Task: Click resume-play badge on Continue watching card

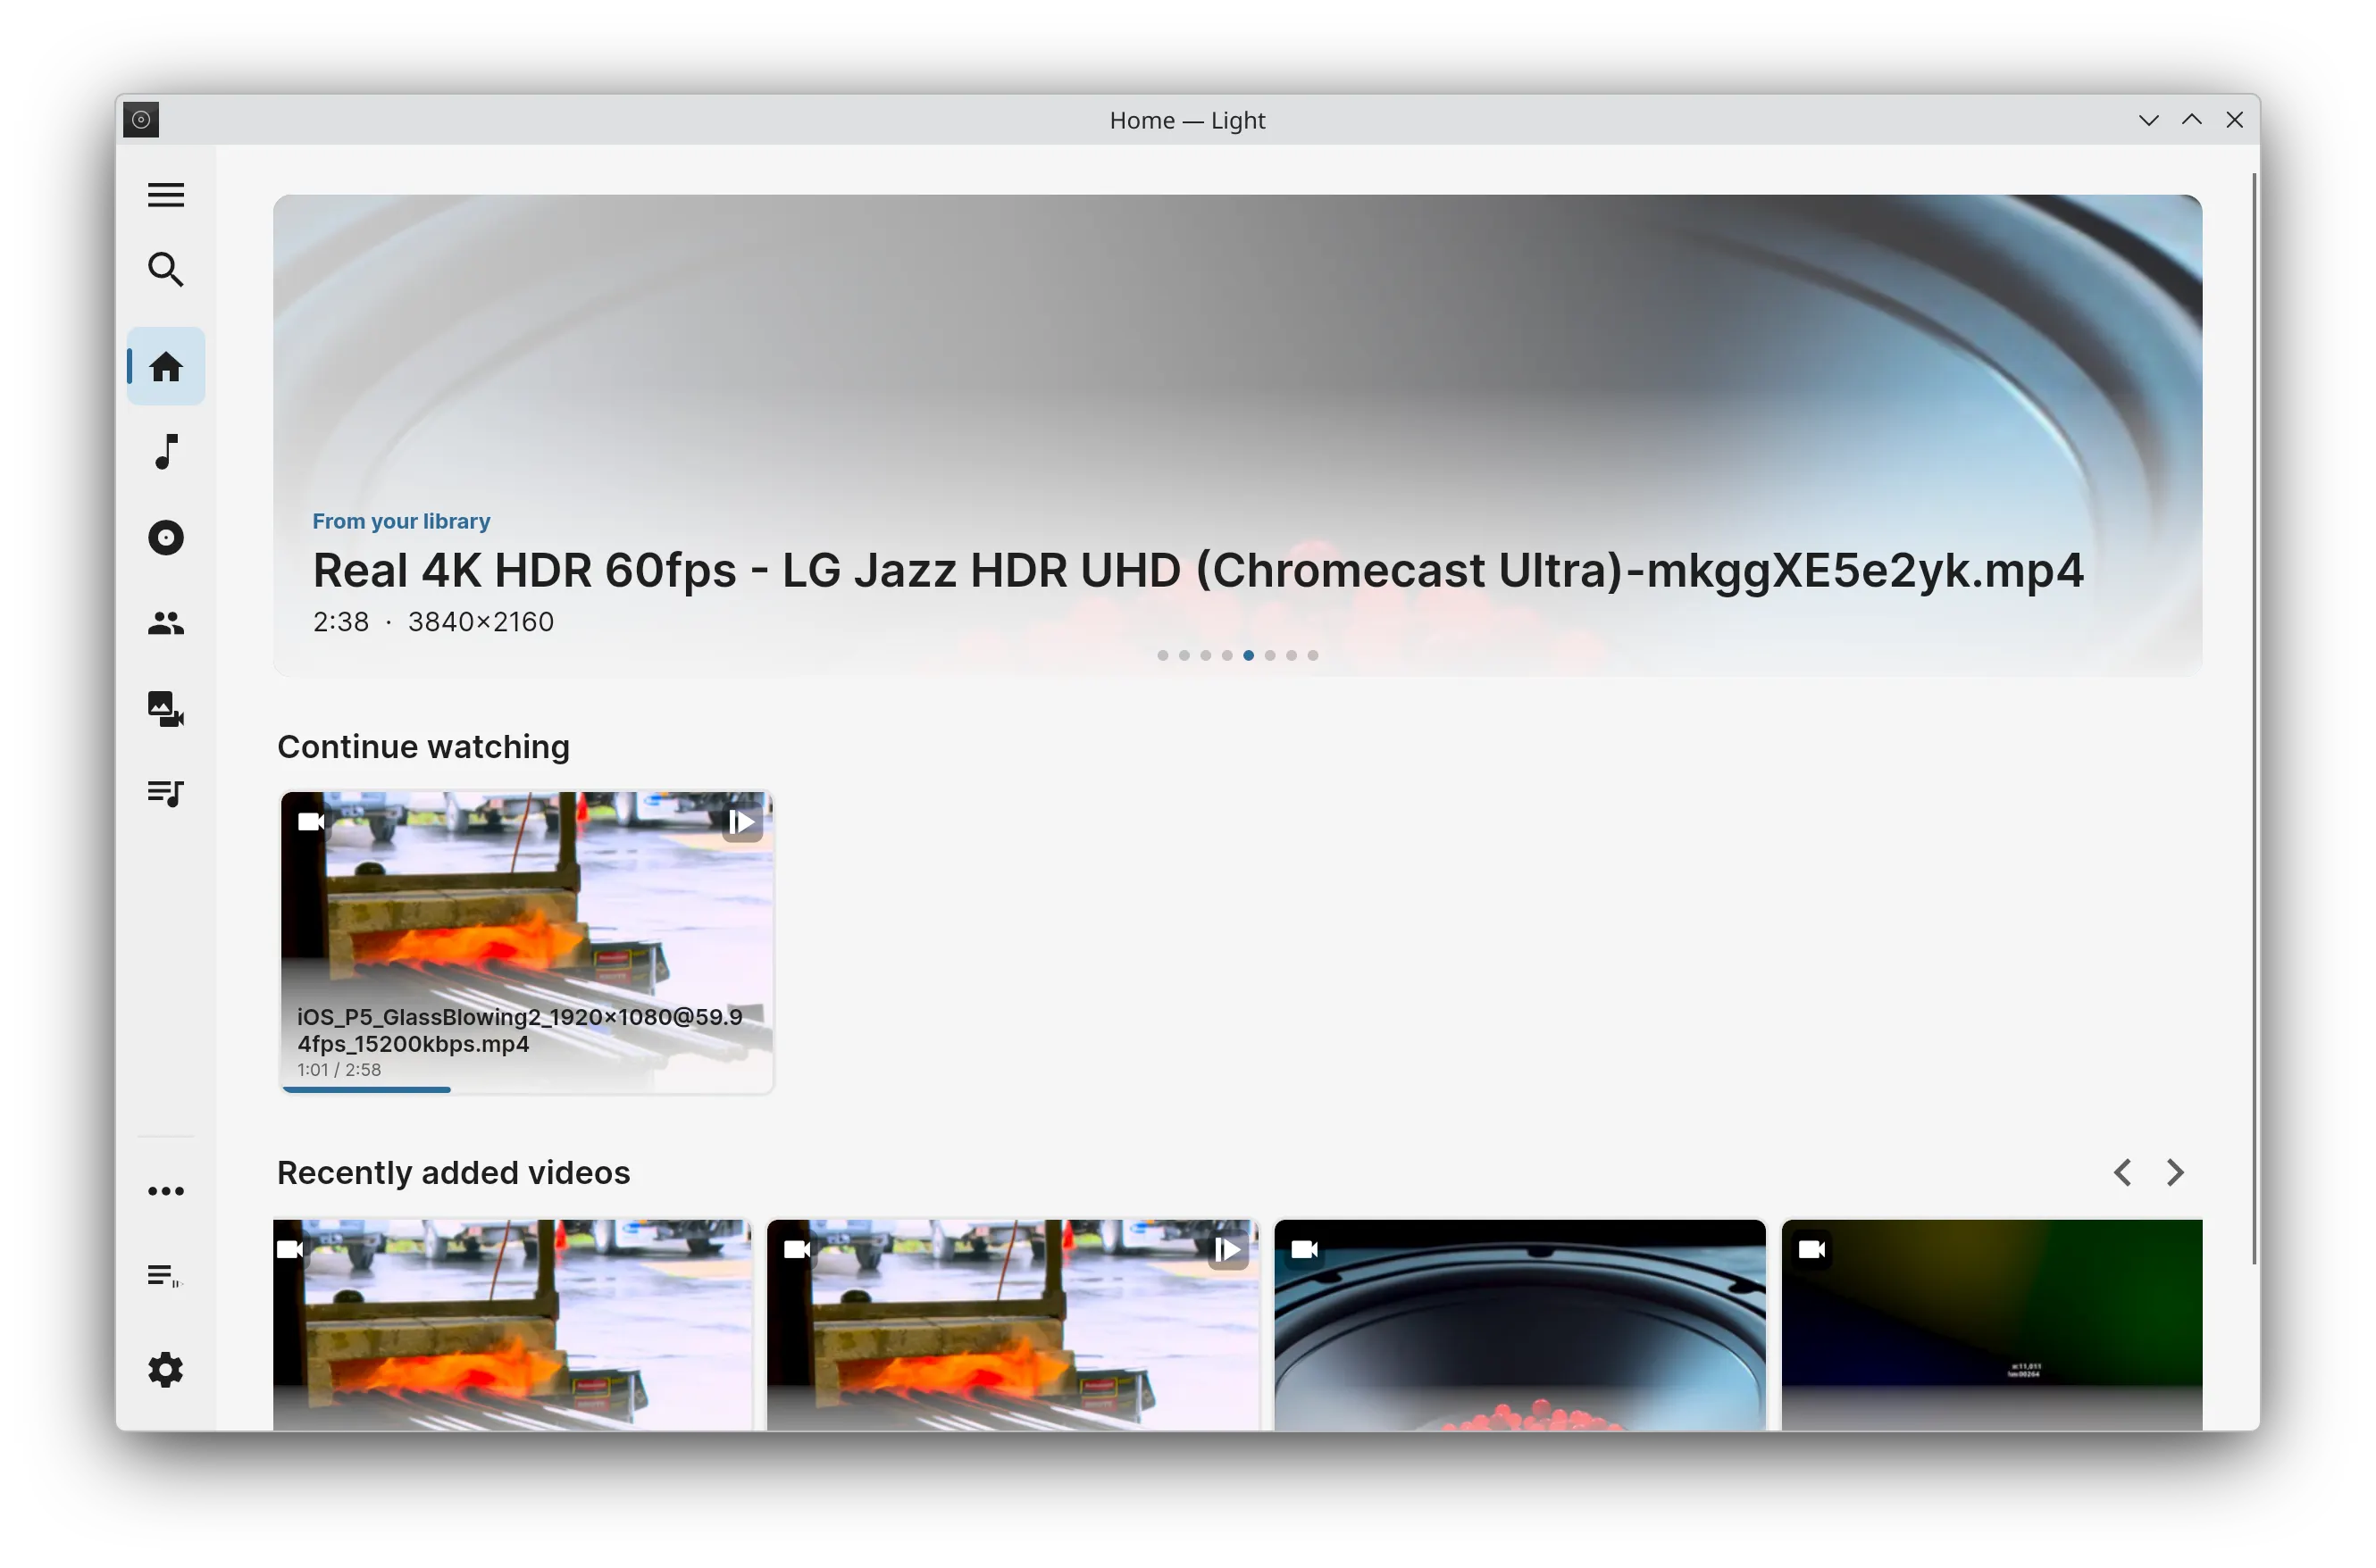Action: [742, 823]
